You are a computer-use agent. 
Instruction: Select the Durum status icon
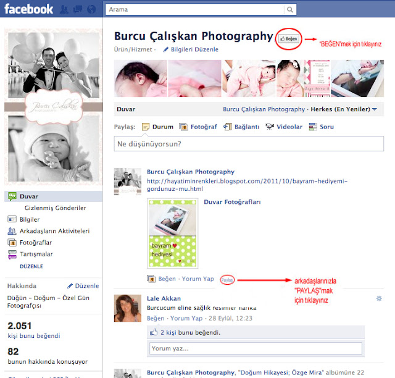(146, 127)
